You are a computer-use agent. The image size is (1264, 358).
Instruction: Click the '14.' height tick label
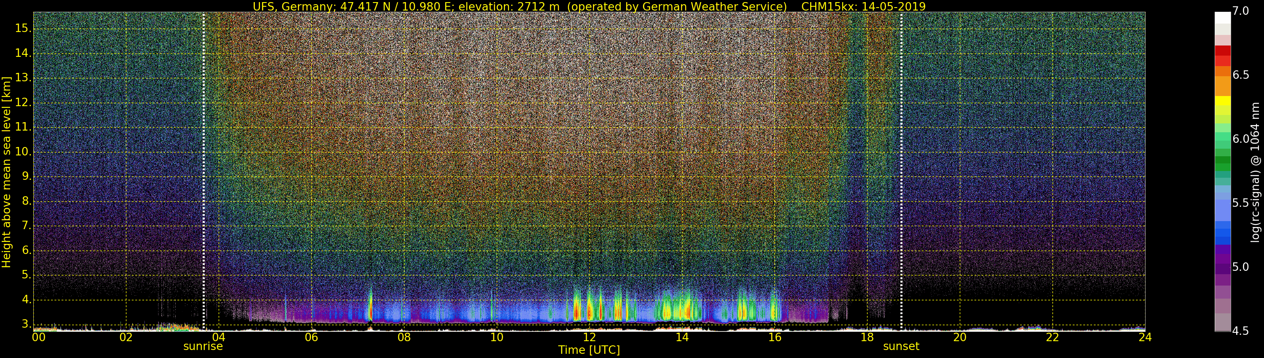[23, 53]
